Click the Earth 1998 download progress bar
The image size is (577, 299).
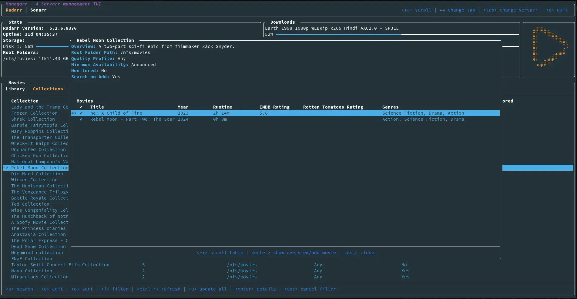click(397, 34)
